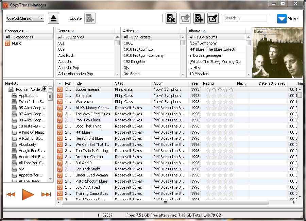This screenshot has width=306, height=221.
Task: Sort tracks by Title column
Action: point(93,83)
